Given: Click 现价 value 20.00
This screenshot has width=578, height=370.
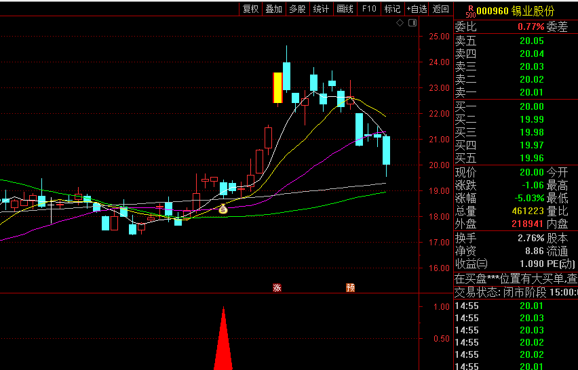Looking at the screenshot, I should click(532, 172).
